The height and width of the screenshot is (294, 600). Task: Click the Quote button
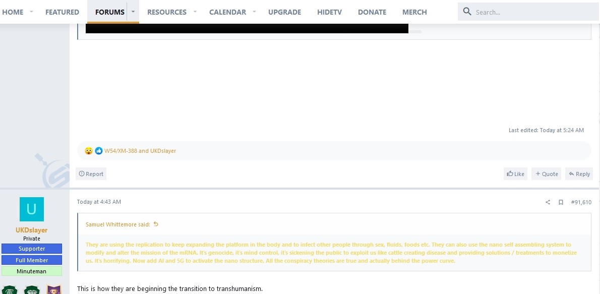pyautogui.click(x=547, y=174)
